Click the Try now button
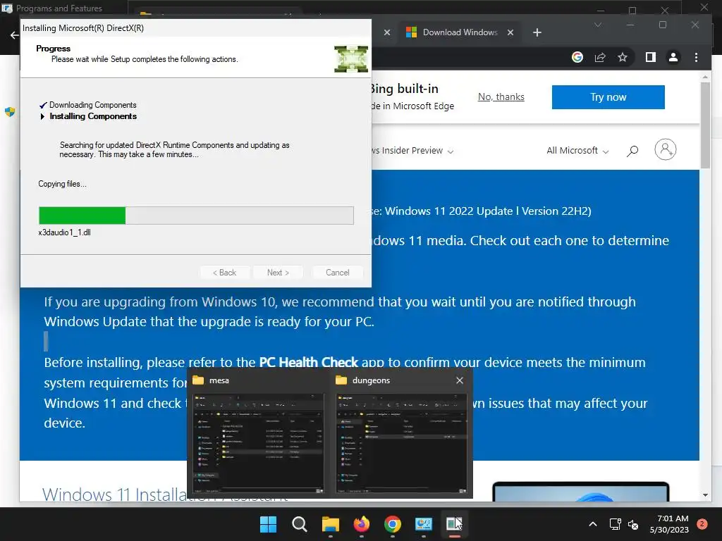722x541 pixels. pos(608,97)
